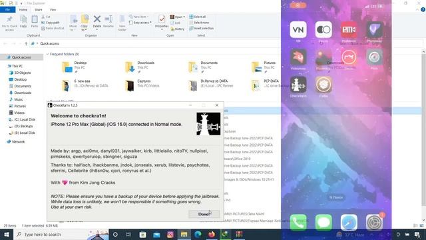Select (D:) Backups in navigation pane
Screen dimensions: 426x240
coord(23,126)
